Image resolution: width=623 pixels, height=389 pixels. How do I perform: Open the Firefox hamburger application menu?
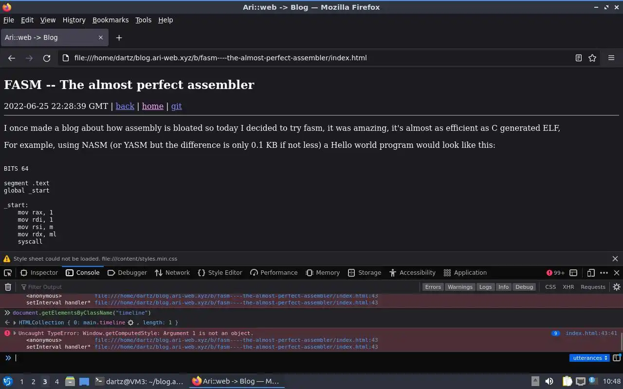611,58
